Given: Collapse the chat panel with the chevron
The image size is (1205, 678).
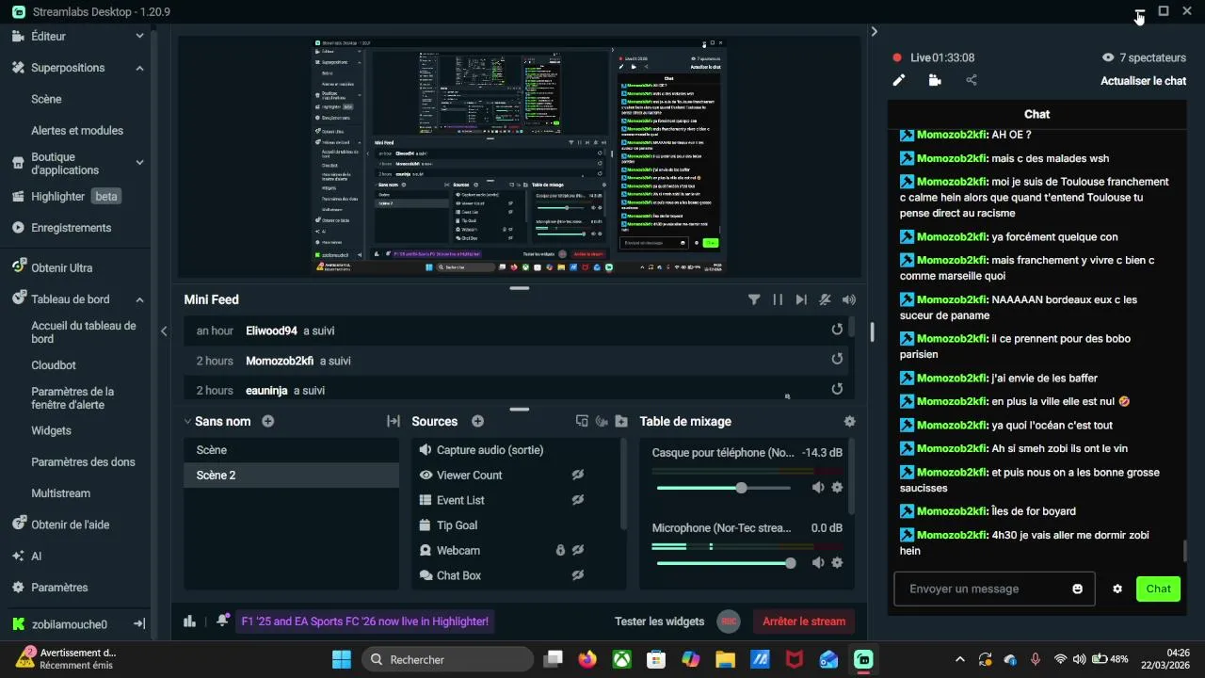Looking at the screenshot, I should click(874, 31).
